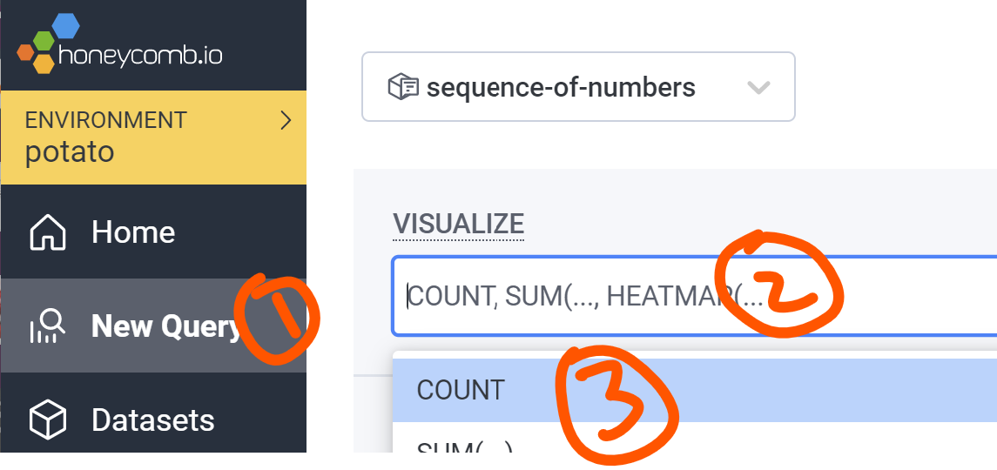Click the underlined VISUALIZE heading
This screenshot has width=997, height=470.
click(x=458, y=224)
